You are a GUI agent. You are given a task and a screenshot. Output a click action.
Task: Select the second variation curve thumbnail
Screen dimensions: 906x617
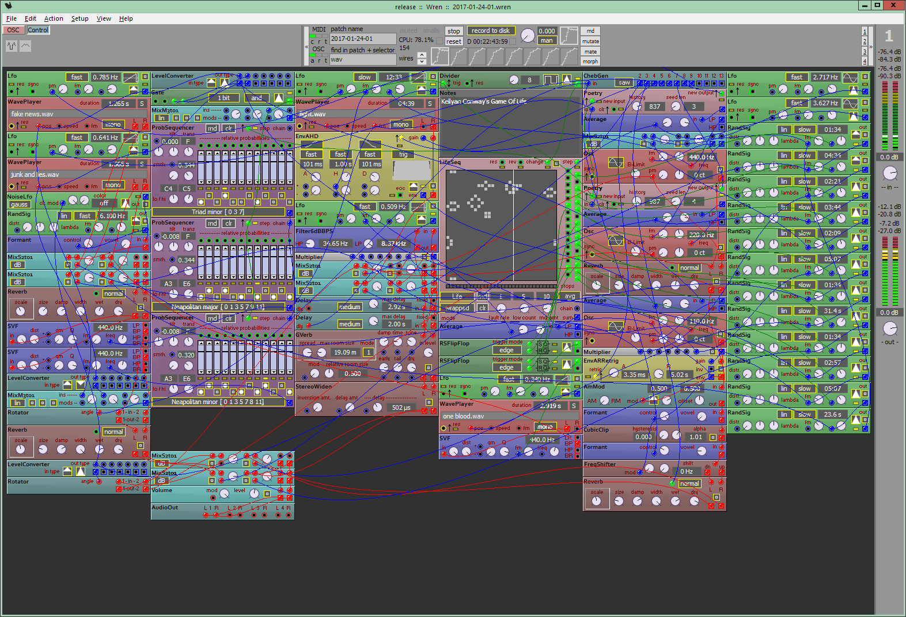coord(458,56)
